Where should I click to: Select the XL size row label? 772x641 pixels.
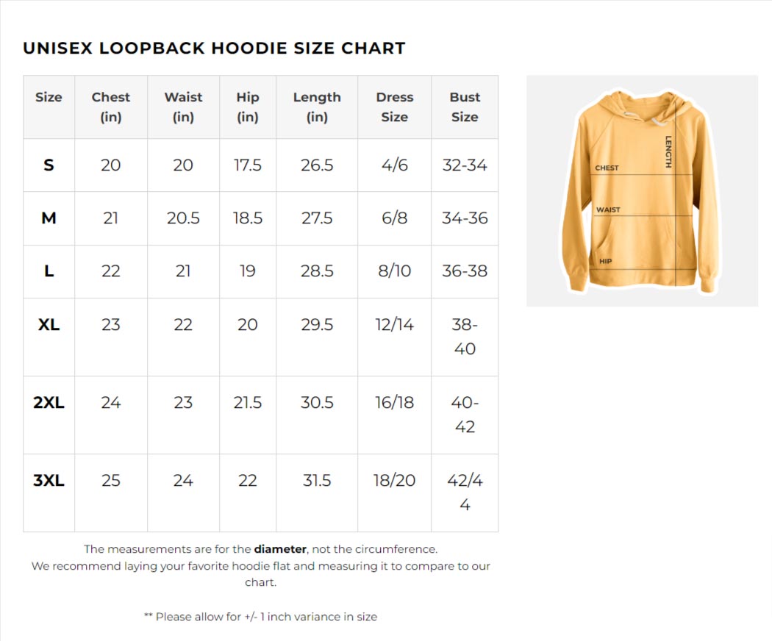pos(49,324)
